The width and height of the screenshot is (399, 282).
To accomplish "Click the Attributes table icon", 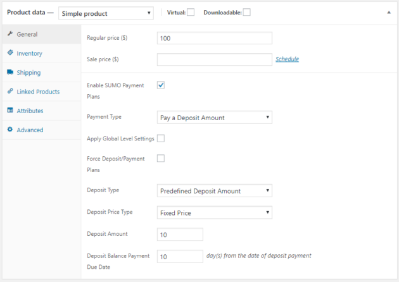I will click(10, 110).
